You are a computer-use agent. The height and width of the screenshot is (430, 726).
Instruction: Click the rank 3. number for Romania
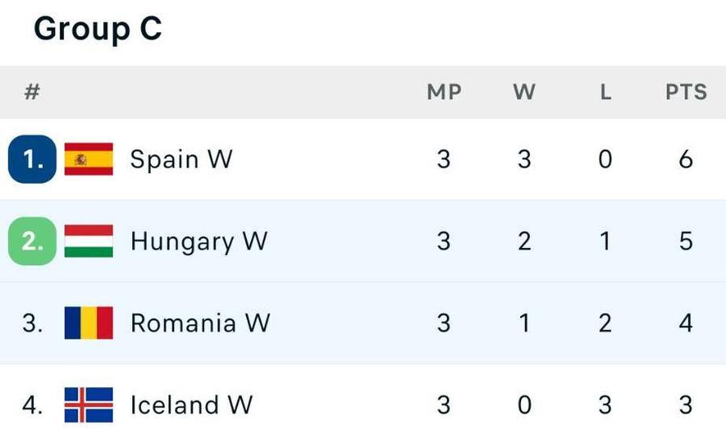click(x=32, y=323)
